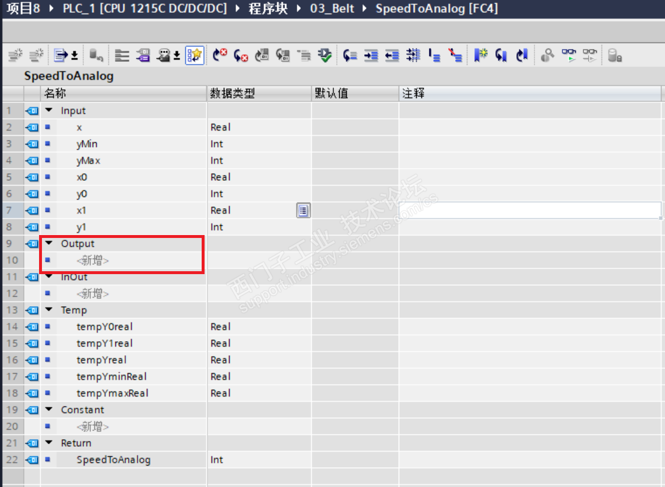This screenshot has width=665, height=487.
Task: Collapse the Temp section
Action: [49, 310]
